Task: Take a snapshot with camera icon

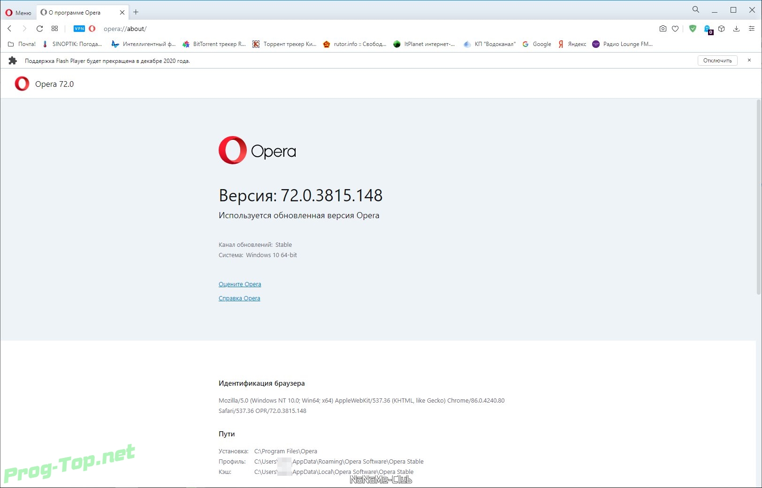Action: (663, 29)
